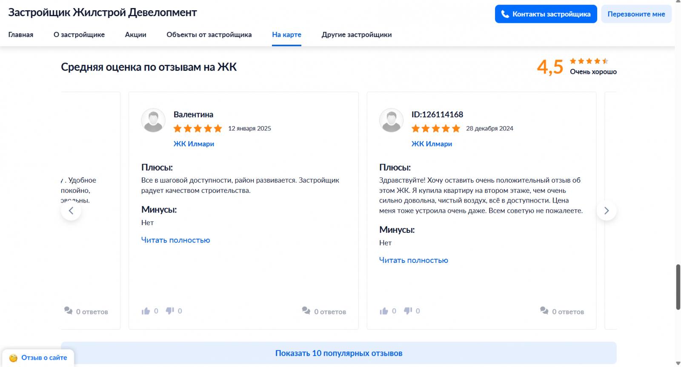Image resolution: width=681 pixels, height=367 pixels.
Task: Click 0 ответов text in ID:126114168 review
Action: coord(568,312)
